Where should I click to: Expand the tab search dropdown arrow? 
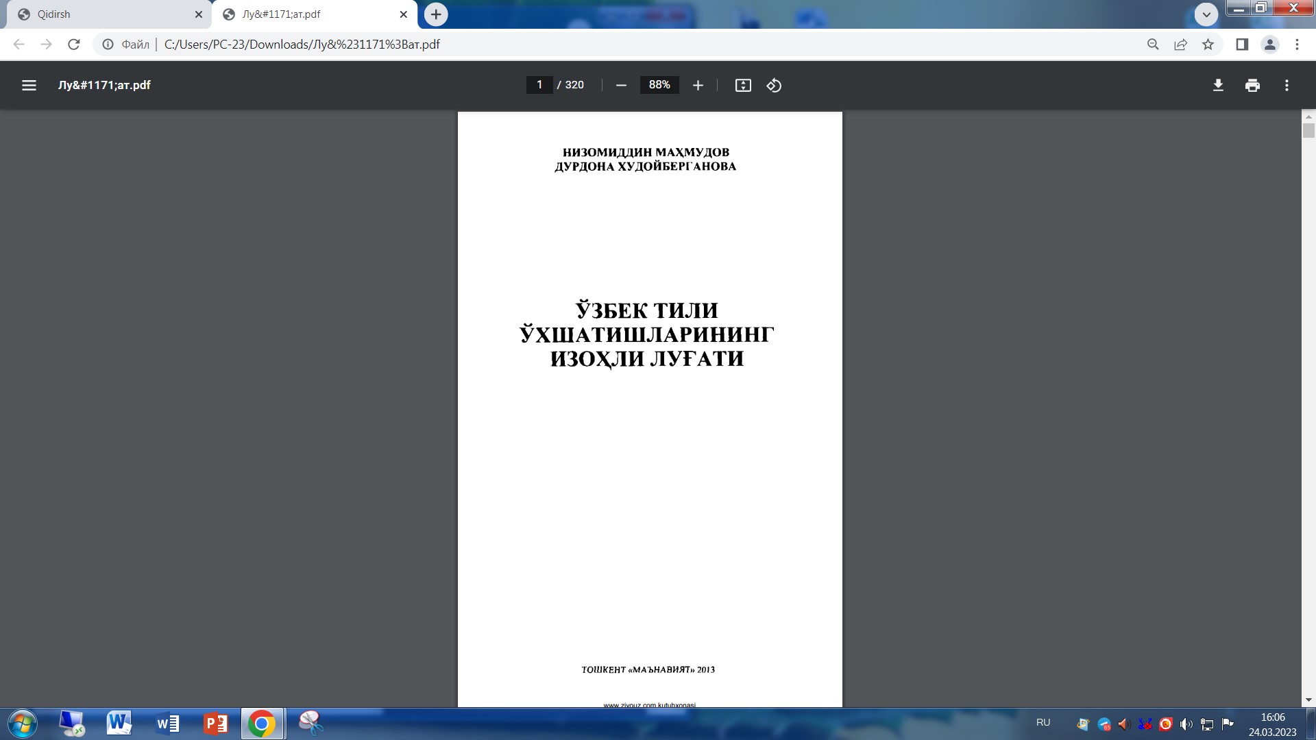pyautogui.click(x=1206, y=14)
